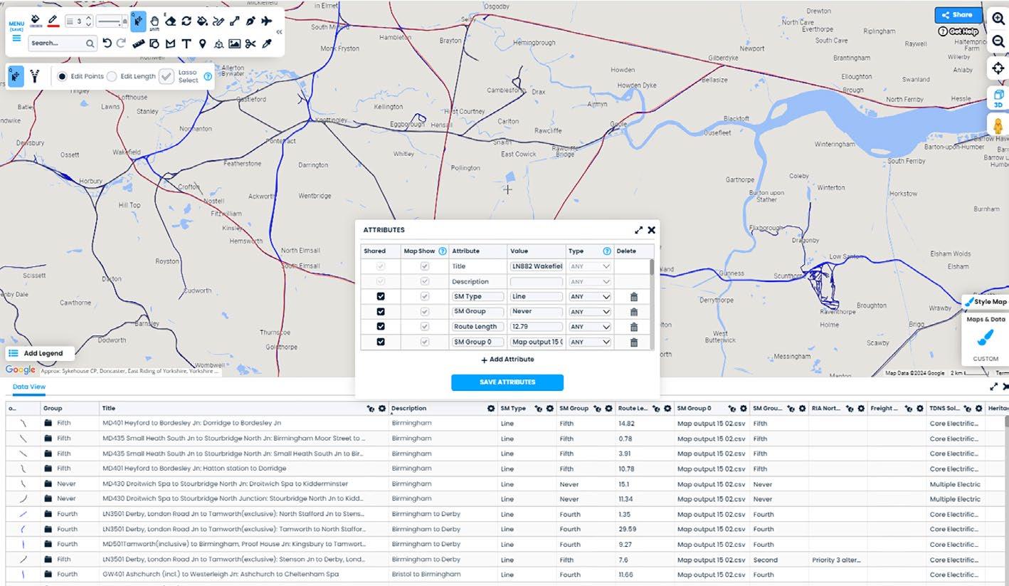Switch the map to 3D view
The image size is (1009, 586).
point(998,98)
